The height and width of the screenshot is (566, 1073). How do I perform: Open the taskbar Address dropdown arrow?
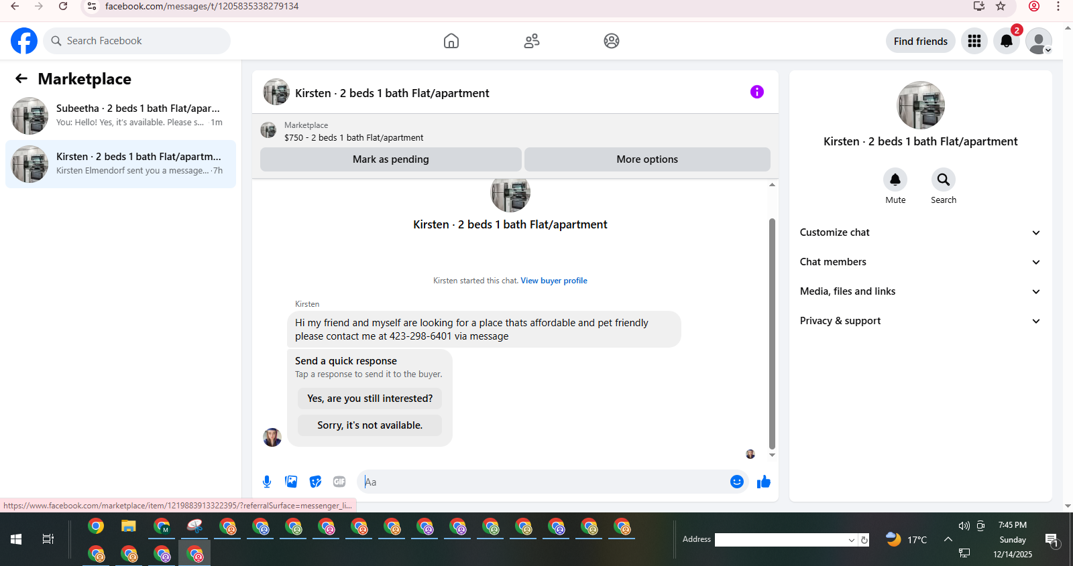[852, 540]
